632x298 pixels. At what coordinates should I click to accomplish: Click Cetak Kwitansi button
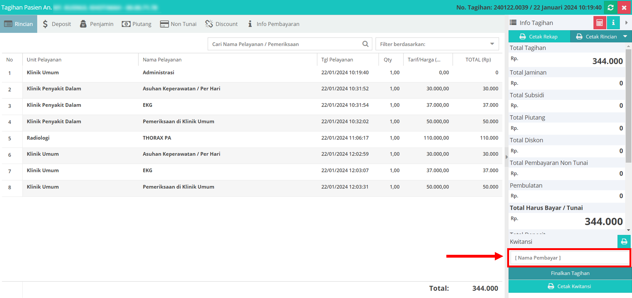[570, 286]
